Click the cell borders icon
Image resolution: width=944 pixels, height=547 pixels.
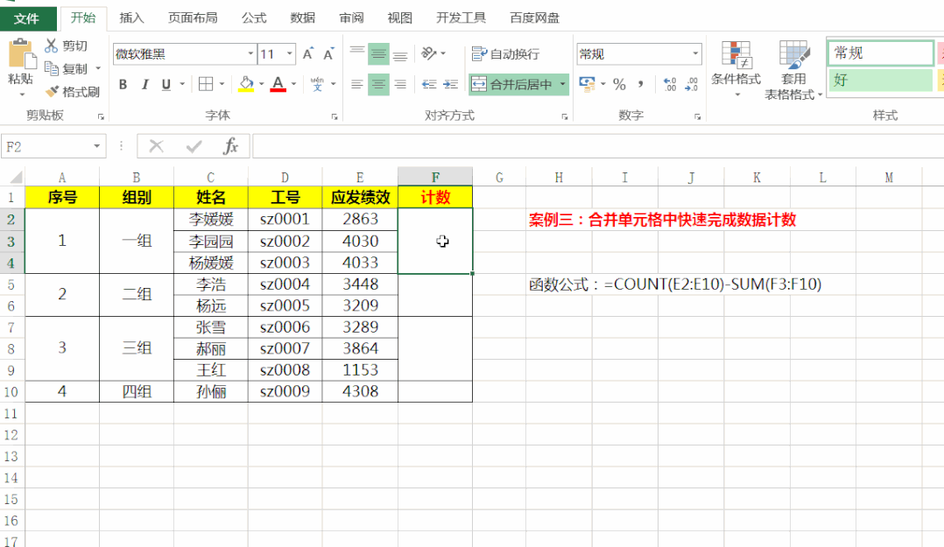pyautogui.click(x=206, y=84)
